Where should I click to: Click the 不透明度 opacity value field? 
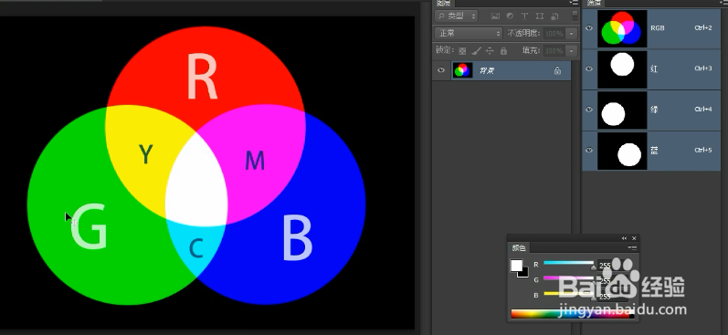[554, 34]
